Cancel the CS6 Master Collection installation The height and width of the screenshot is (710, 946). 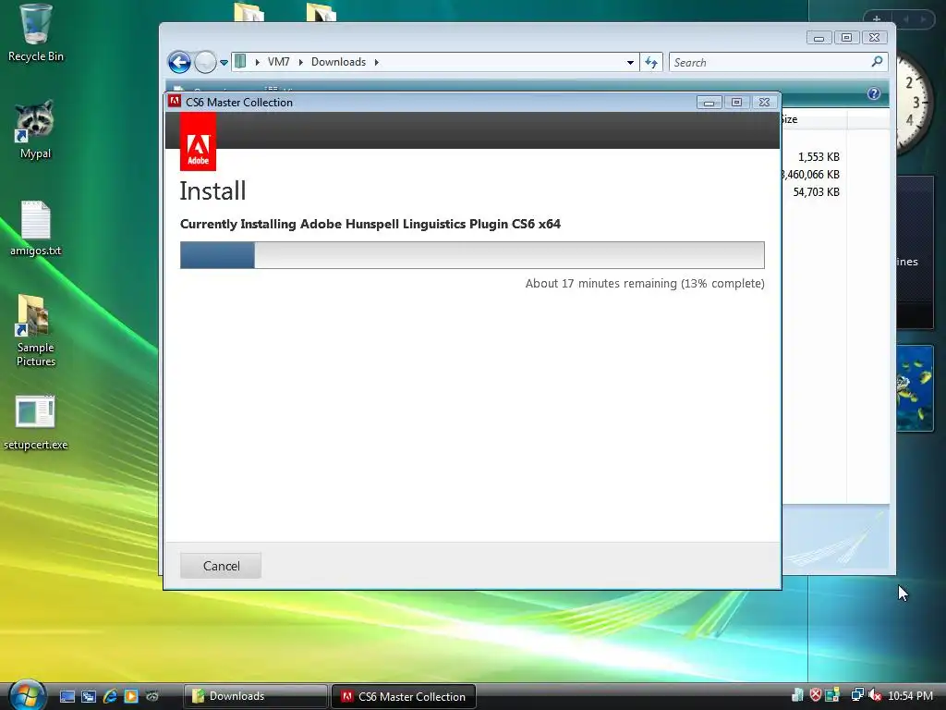221,566
